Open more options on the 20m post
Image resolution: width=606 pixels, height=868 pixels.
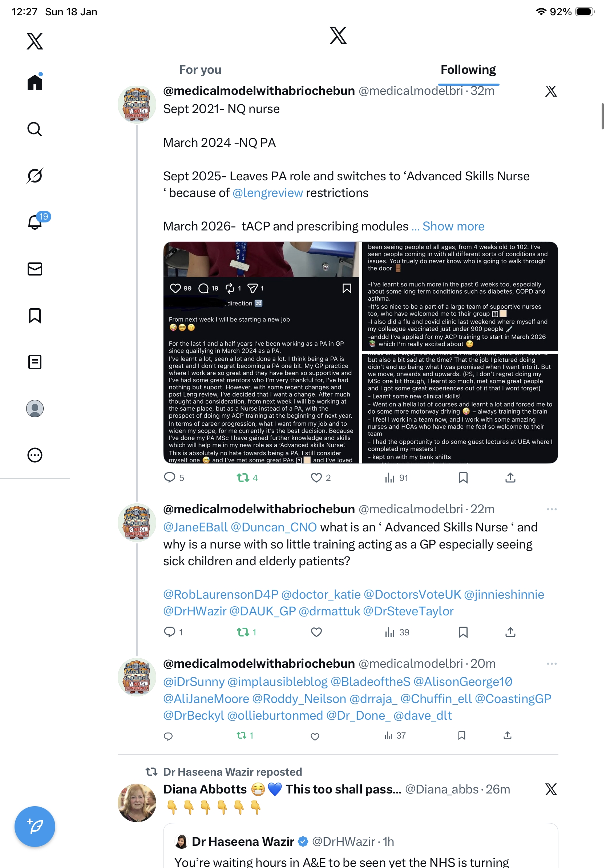pos(552,663)
